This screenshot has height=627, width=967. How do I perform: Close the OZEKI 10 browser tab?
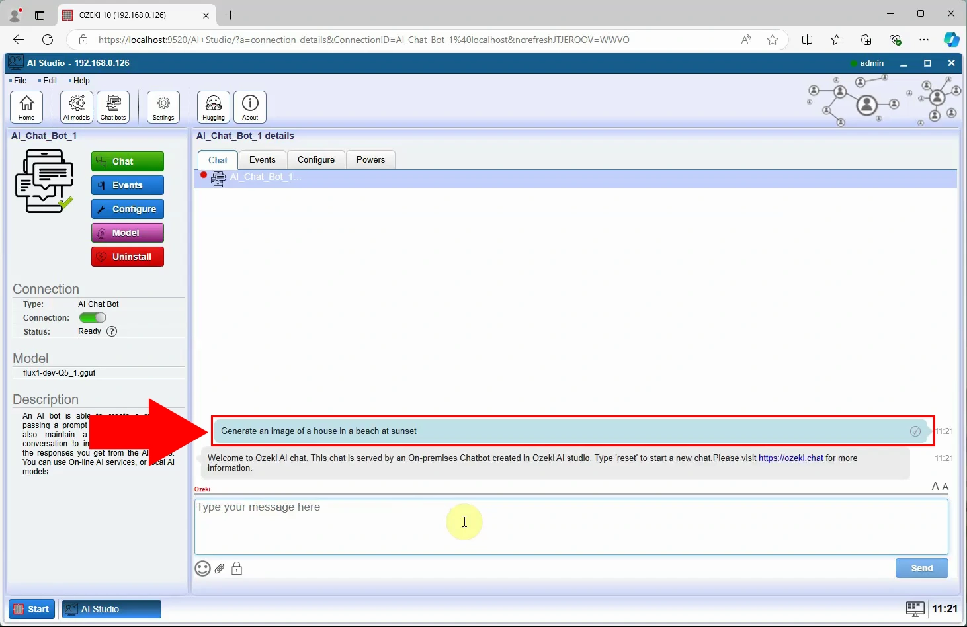pyautogui.click(x=206, y=15)
